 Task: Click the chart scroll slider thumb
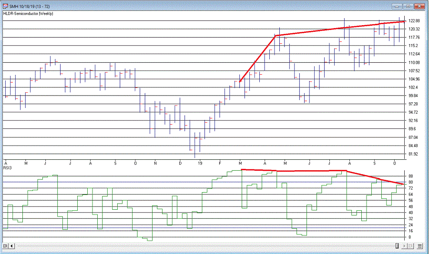coord(397,246)
